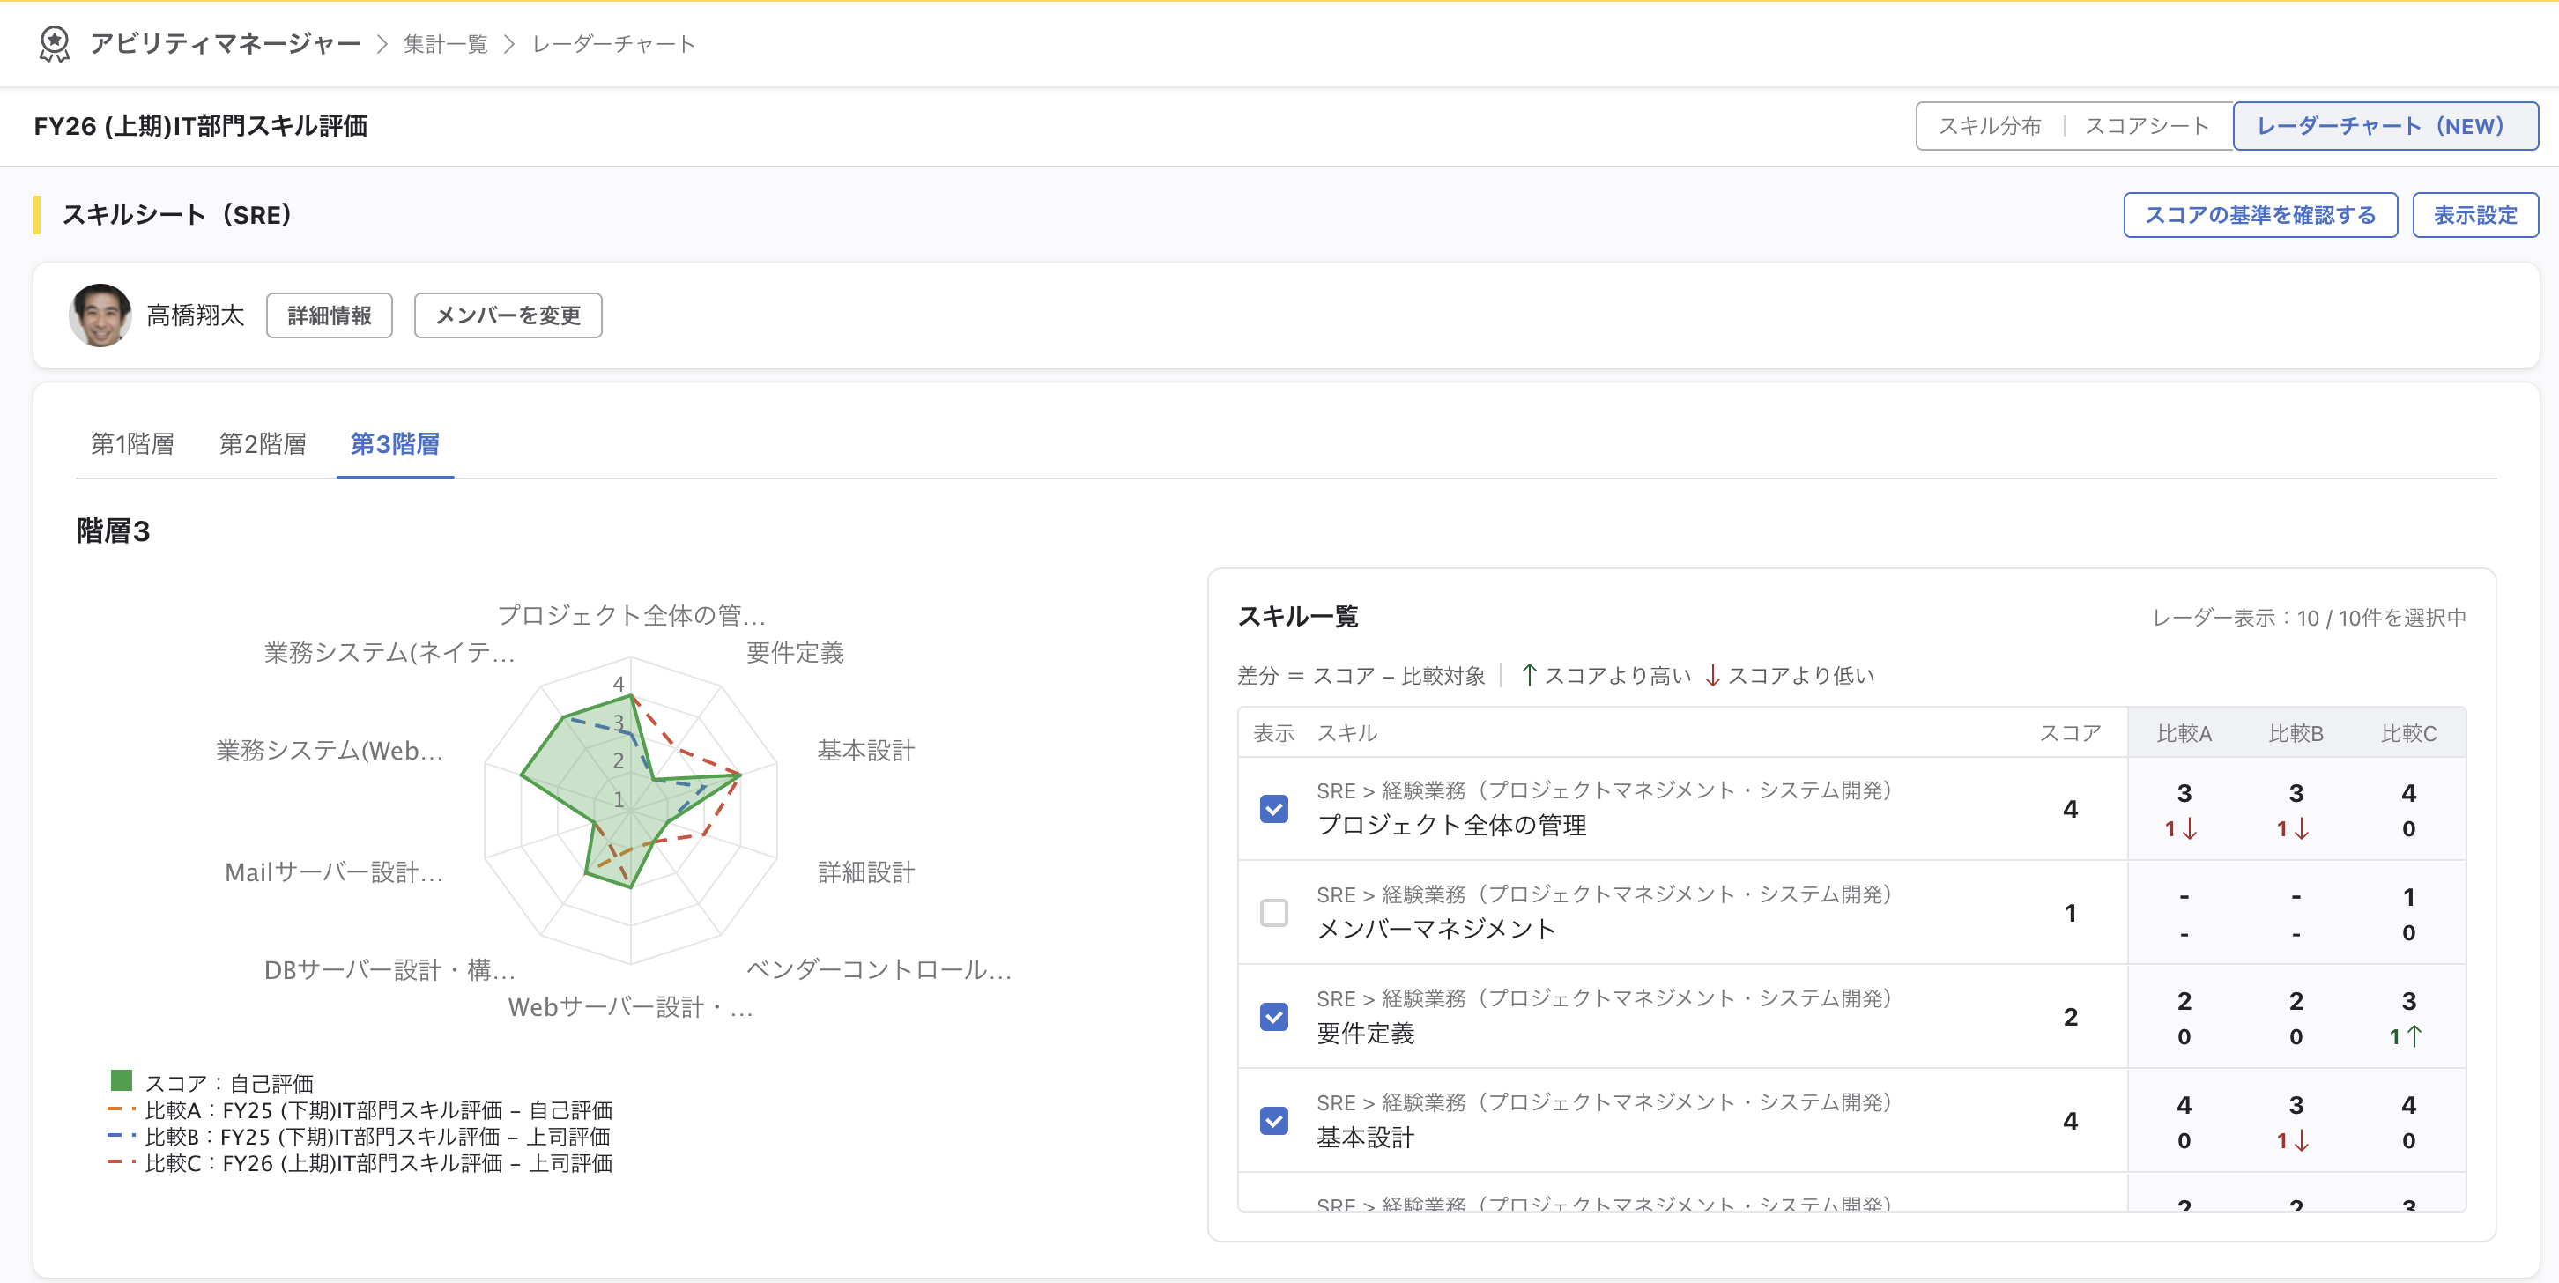The width and height of the screenshot is (2559, 1283).
Task: Click 要件定義 radar axis label
Action: point(795,652)
